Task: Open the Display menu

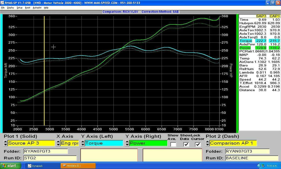Action: pyautogui.click(x=10, y=8)
